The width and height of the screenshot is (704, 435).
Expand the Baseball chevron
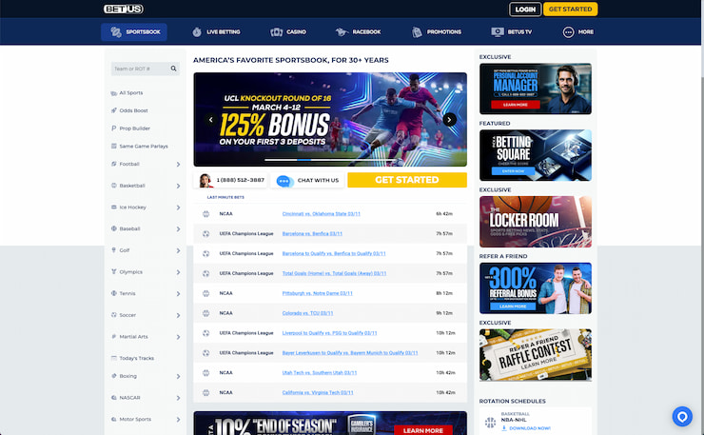click(178, 229)
